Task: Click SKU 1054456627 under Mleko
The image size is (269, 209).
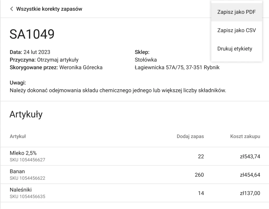Action: 27,160
